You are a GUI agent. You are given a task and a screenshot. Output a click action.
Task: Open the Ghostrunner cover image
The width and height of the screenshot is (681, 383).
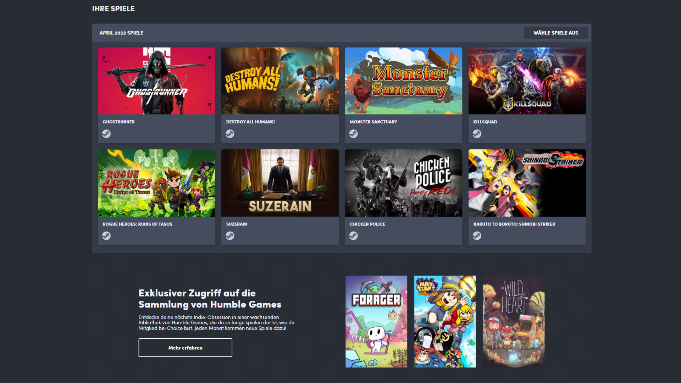tap(156, 81)
